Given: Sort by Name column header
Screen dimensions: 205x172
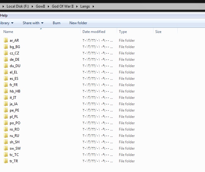Looking at the screenshot, I should click(x=8, y=32).
